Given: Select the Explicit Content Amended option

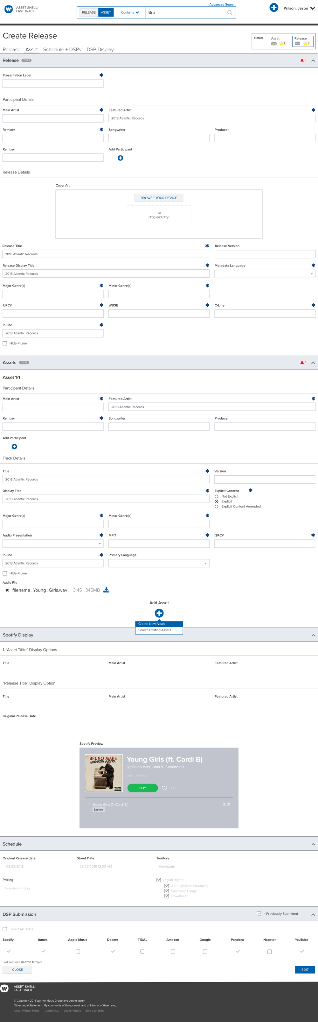Looking at the screenshot, I should [x=217, y=507].
